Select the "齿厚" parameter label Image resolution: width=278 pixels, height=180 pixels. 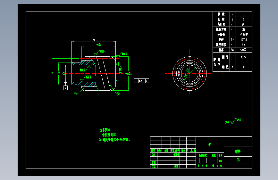[x=221, y=50]
